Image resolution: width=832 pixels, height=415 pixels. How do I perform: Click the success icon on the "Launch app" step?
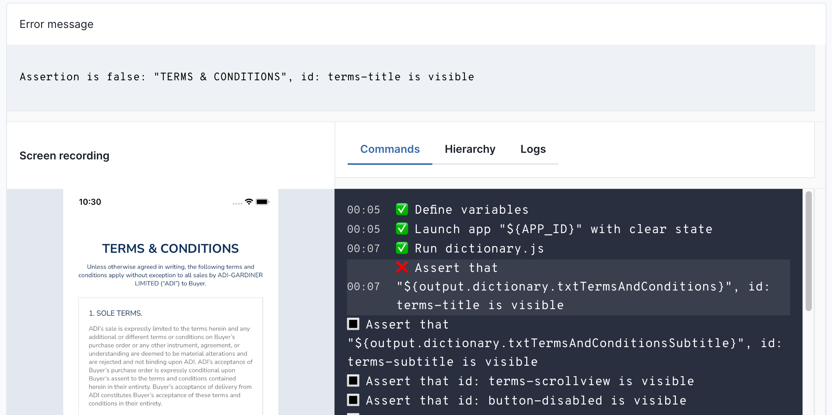(402, 229)
